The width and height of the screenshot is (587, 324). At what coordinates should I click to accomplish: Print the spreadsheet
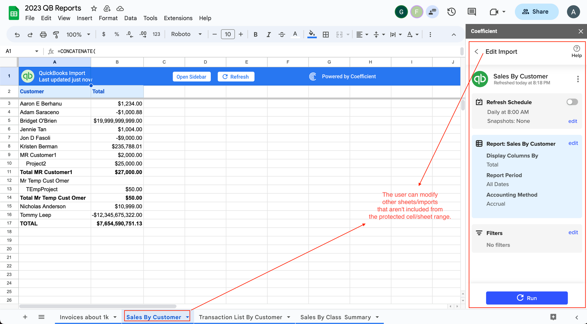(x=43, y=35)
